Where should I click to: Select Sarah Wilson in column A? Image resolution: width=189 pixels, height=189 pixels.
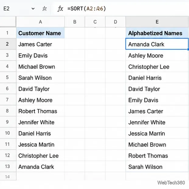(x=40, y=78)
